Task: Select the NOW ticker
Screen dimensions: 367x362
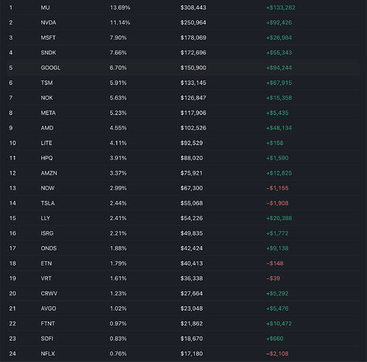Action: pos(47,188)
